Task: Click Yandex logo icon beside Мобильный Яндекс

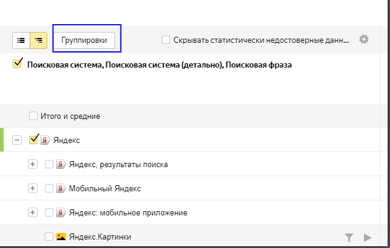Action: coord(61,188)
